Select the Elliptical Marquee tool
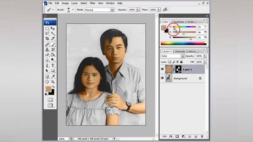 (x=47, y=28)
